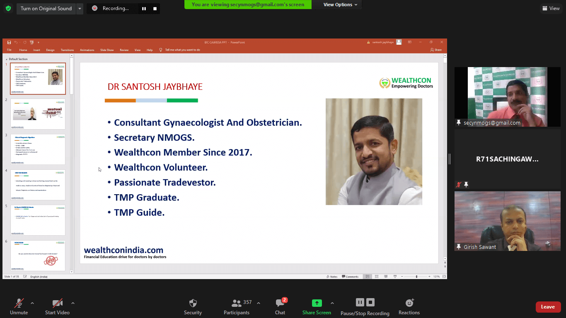The height and width of the screenshot is (318, 566).
Task: Open the View layout menu
Action: (551, 8)
